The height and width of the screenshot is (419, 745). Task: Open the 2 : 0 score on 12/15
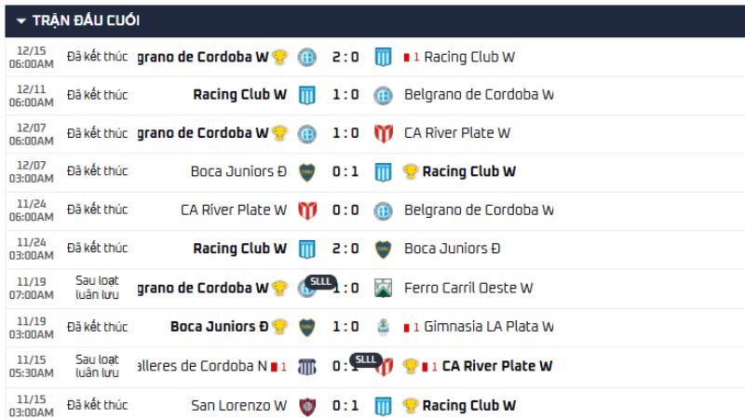pyautogui.click(x=345, y=57)
